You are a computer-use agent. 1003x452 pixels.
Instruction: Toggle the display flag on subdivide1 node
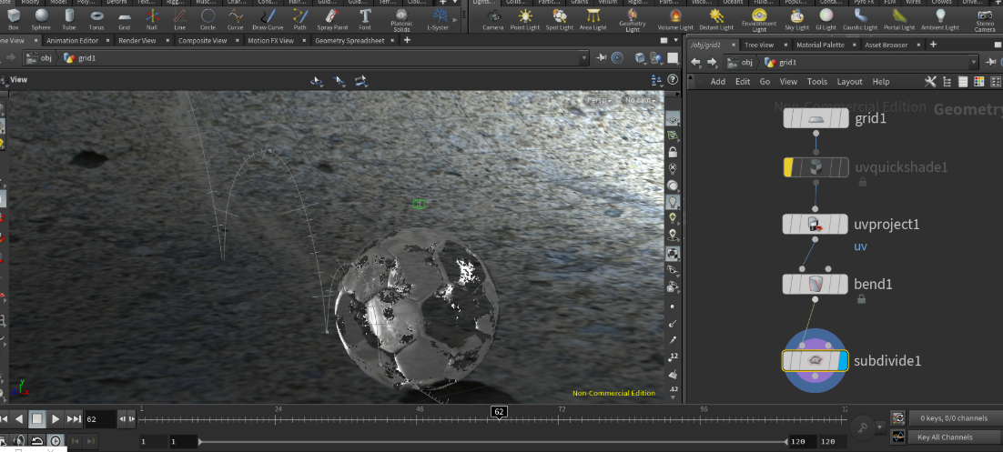tap(841, 361)
